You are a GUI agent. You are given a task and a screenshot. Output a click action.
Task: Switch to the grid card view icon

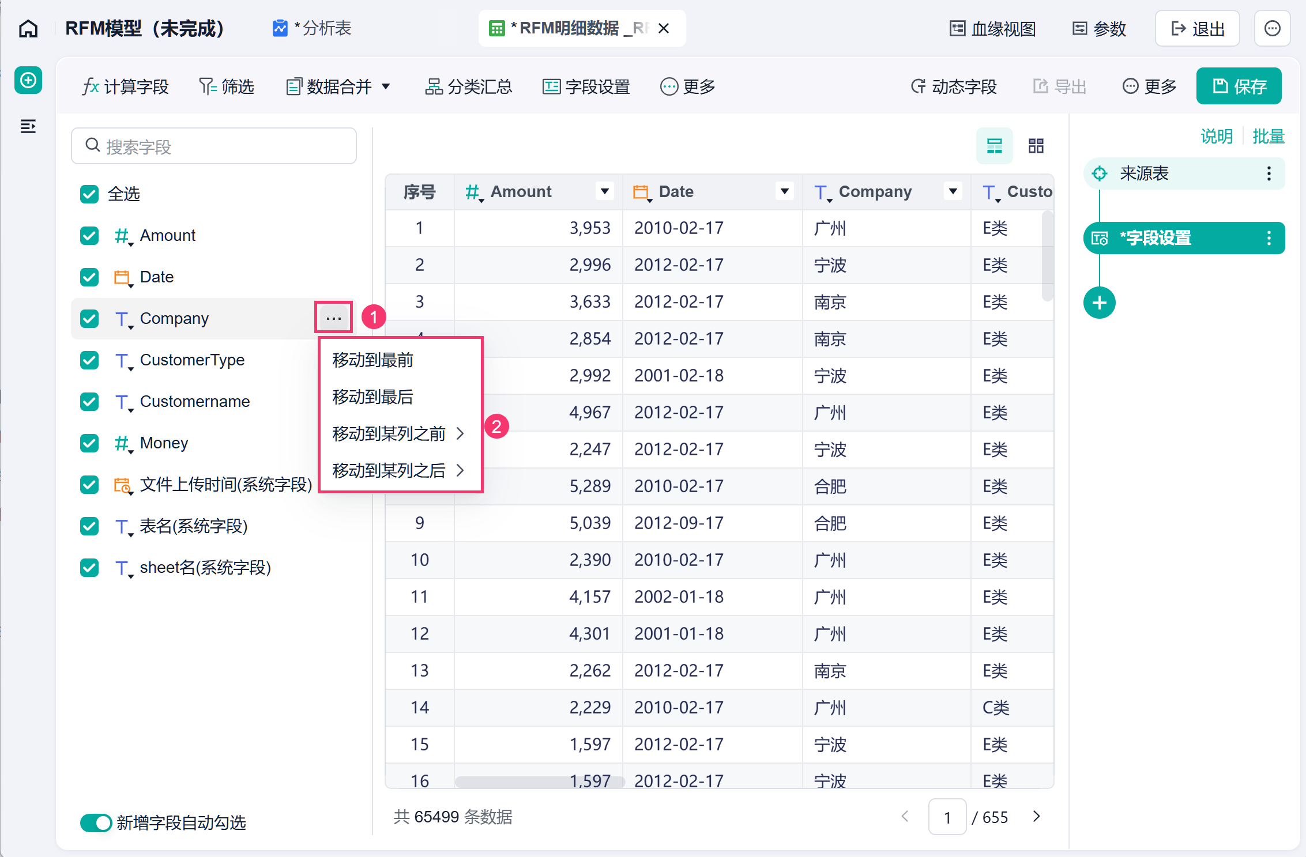[1036, 146]
